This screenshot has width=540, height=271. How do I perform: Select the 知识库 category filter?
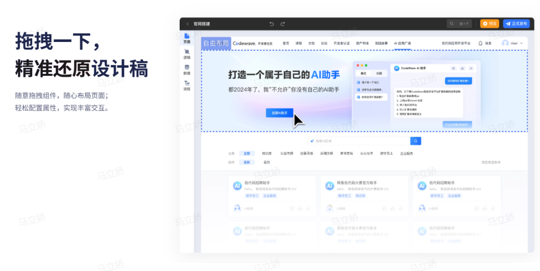[x=267, y=153]
